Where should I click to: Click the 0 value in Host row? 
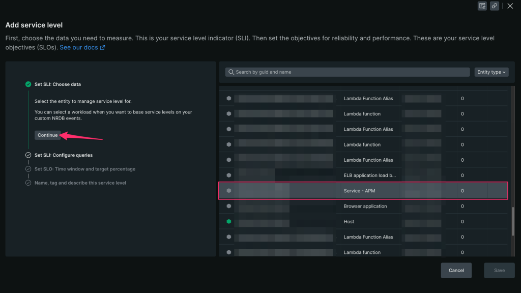462,222
